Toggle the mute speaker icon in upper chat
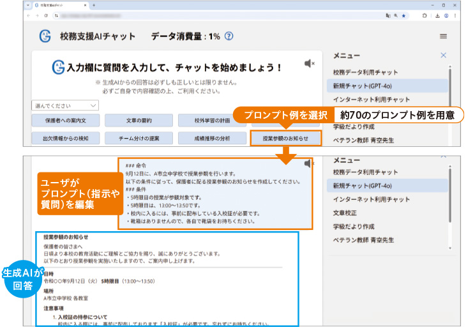Screen dimensions: 466x327 (310, 63)
